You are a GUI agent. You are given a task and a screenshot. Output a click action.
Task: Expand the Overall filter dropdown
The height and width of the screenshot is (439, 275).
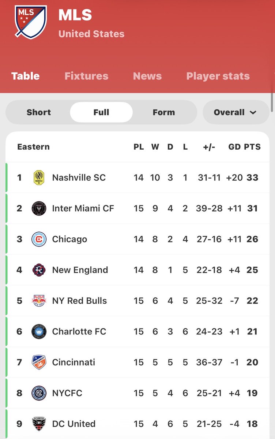236,112
